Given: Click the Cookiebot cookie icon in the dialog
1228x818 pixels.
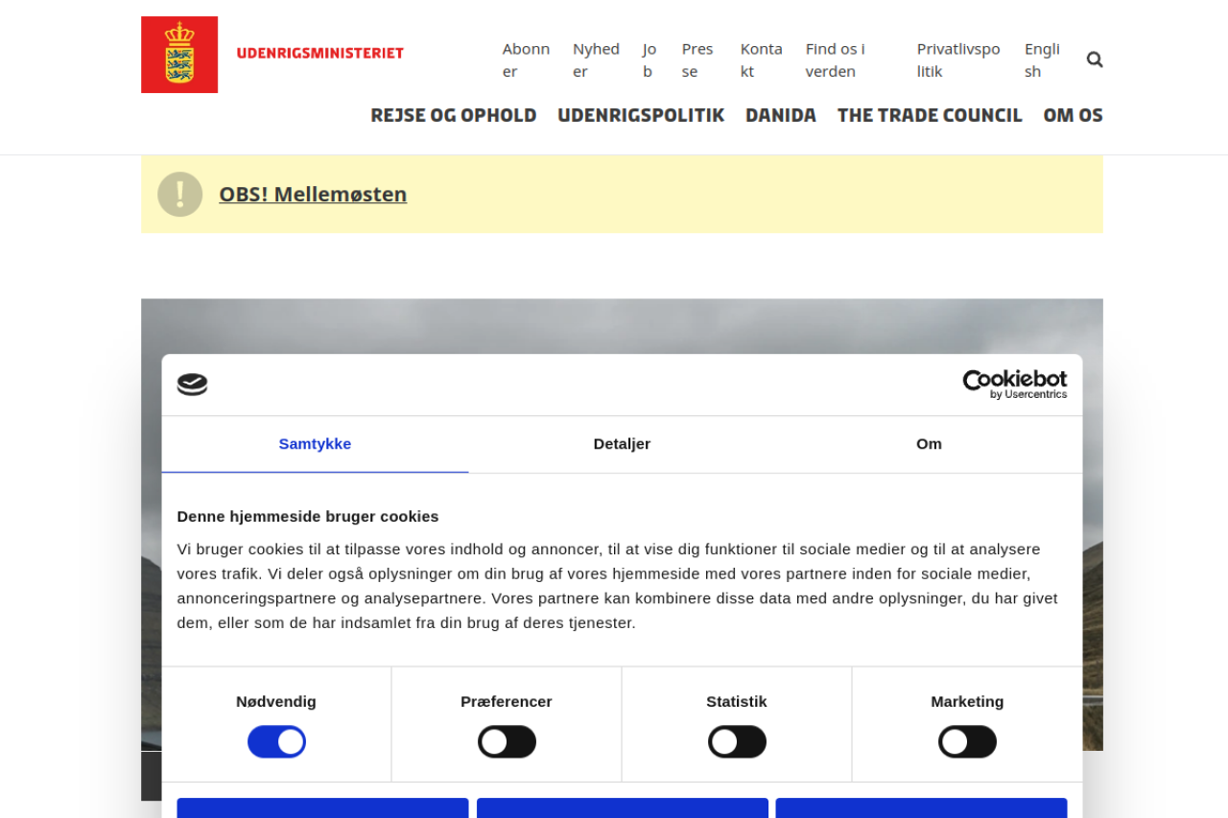Looking at the screenshot, I should click(193, 385).
